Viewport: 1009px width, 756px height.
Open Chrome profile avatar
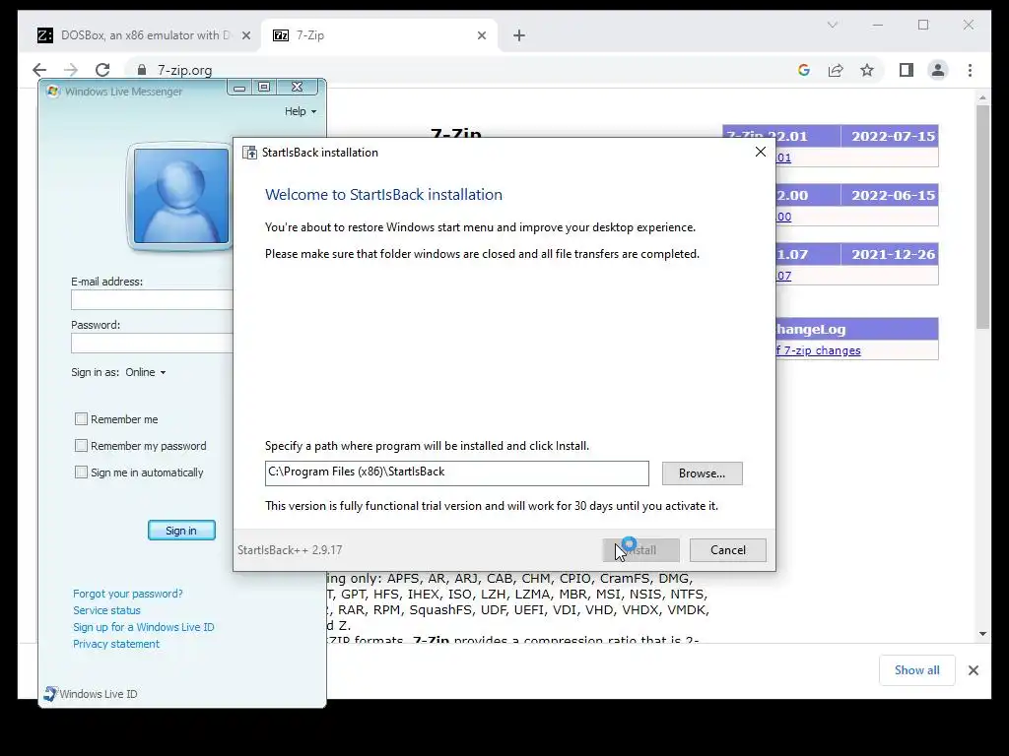[x=938, y=70]
